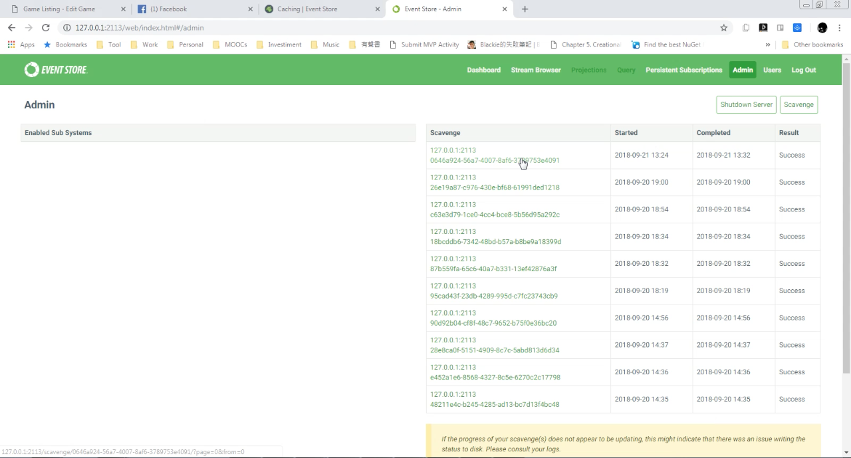
Task: Open scavenge 95cad43f-23db-4289 link
Action: pyautogui.click(x=494, y=291)
